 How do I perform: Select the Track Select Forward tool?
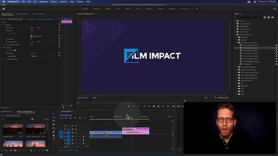point(53,117)
